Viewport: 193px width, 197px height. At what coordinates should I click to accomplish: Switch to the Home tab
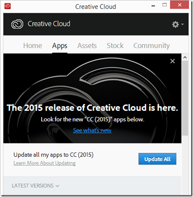[x=32, y=45]
